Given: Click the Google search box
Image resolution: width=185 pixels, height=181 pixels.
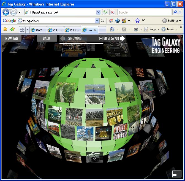Looking at the screenshot, I should tap(144, 12).
